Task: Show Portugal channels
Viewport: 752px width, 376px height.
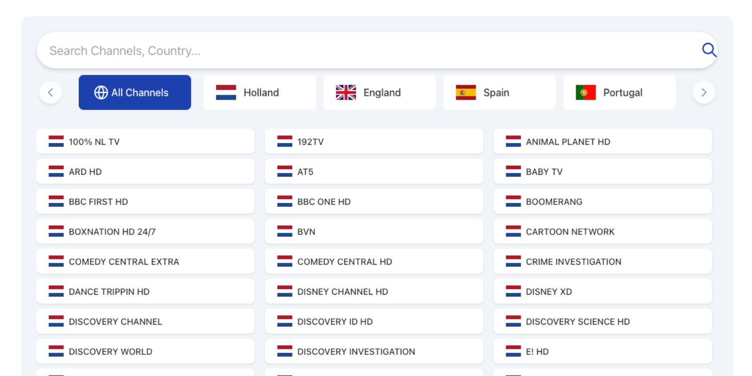Action: [x=619, y=93]
